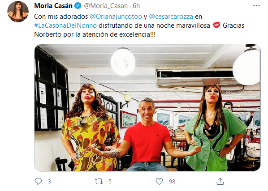Open the 6h timestamp link
Image resolution: width=268 pixels, height=191 pixels.
click(x=136, y=6)
